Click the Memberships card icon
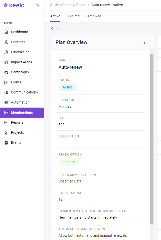The height and width of the screenshot is (240, 161). (x=6, y=113)
